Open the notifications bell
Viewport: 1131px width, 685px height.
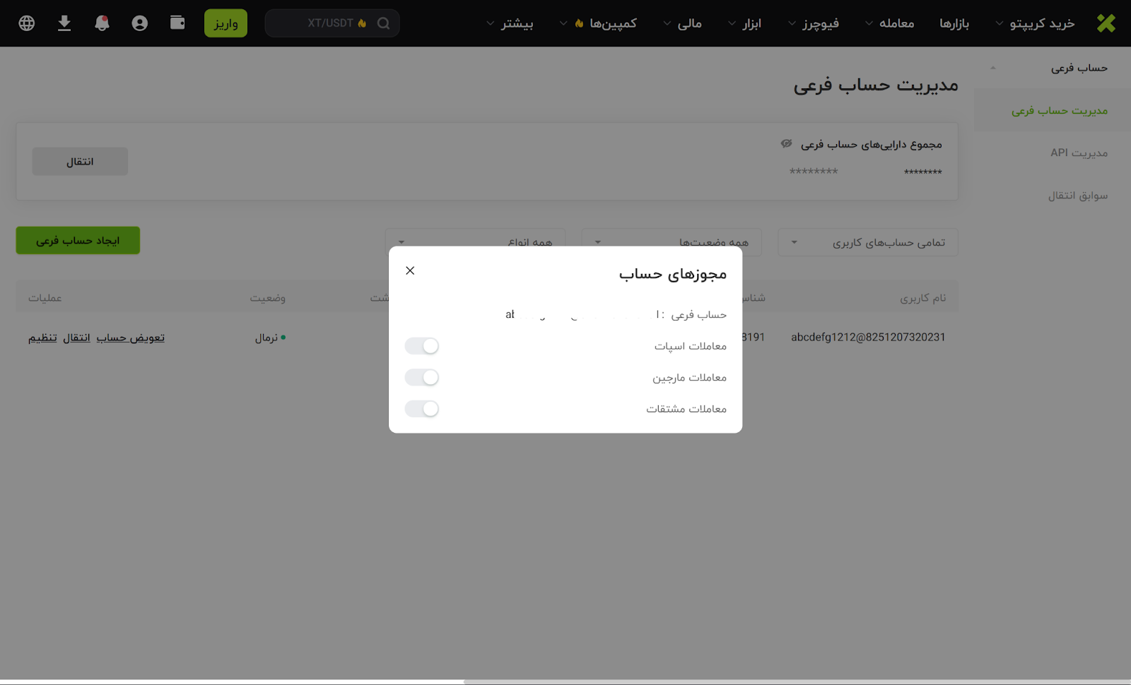tap(102, 23)
